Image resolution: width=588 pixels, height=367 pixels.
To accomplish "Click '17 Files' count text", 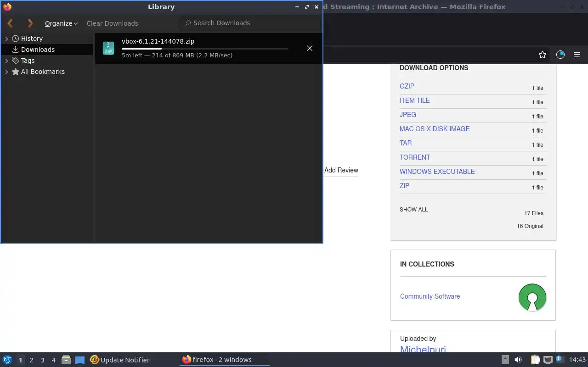I will tap(534, 213).
